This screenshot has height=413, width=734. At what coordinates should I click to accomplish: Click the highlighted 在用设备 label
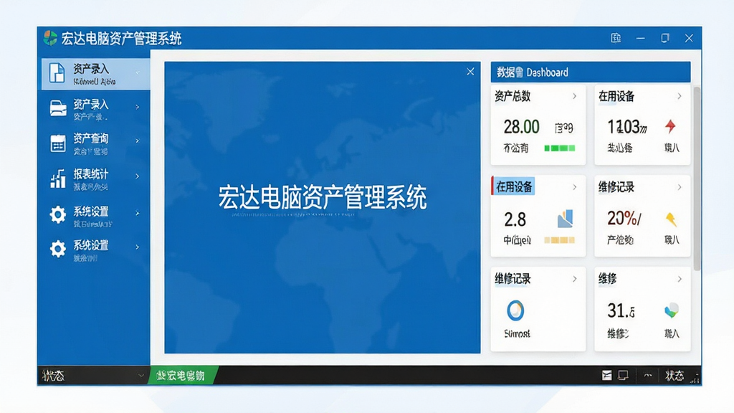coord(514,187)
